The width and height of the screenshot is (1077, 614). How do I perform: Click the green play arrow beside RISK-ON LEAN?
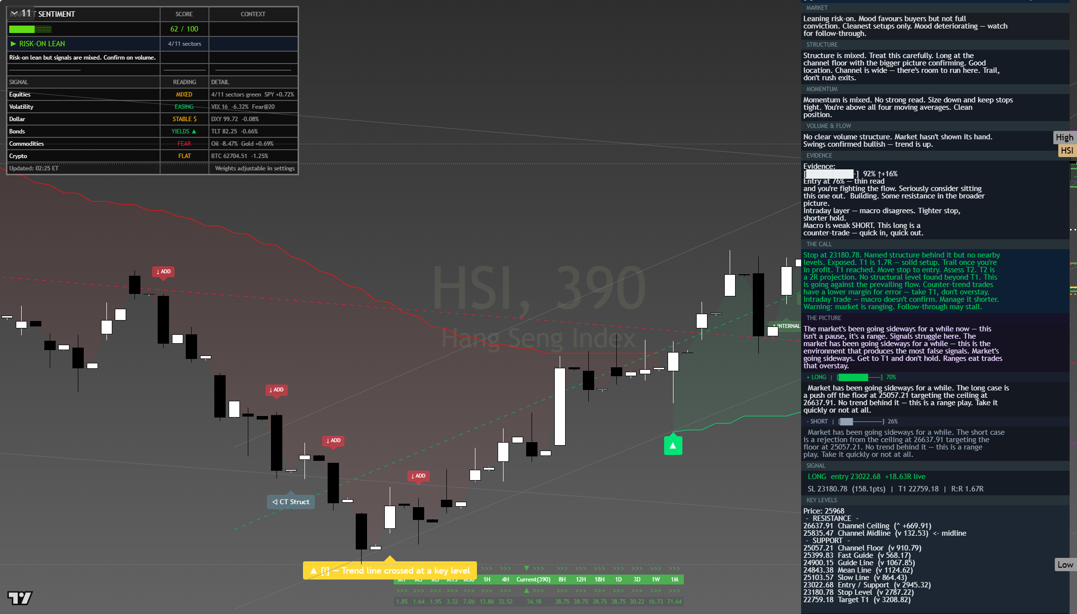pos(13,44)
